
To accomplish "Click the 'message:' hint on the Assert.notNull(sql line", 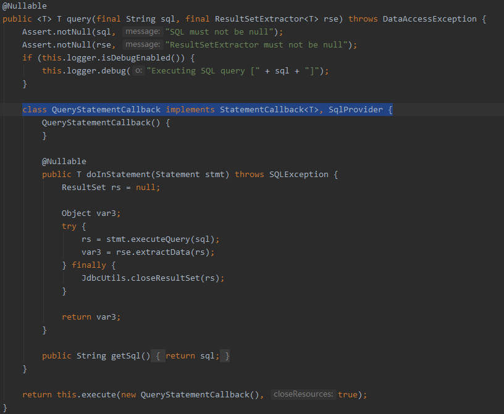I will coord(143,31).
